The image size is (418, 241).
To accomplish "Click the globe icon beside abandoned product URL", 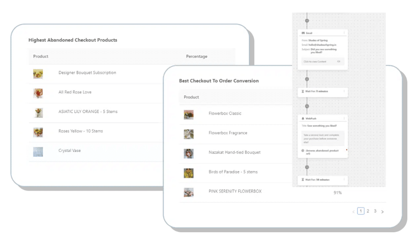I will tap(303, 151).
